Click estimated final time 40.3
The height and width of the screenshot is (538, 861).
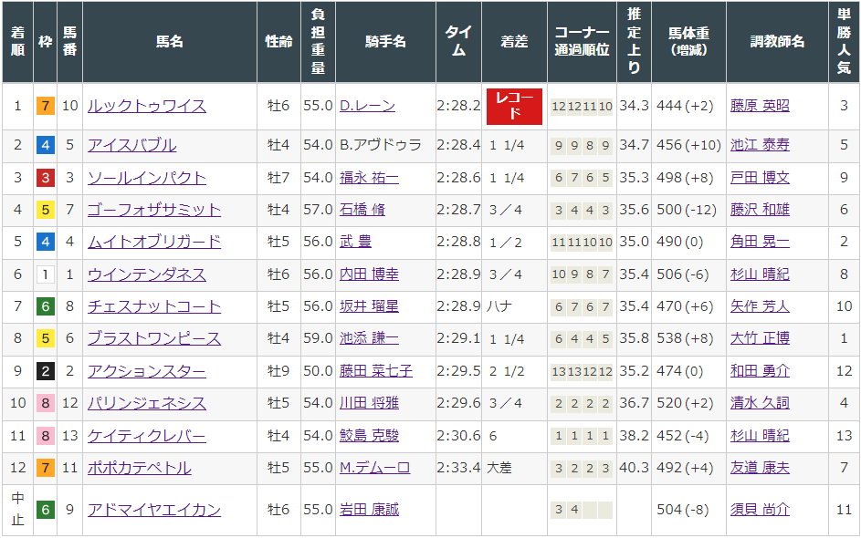pos(635,469)
